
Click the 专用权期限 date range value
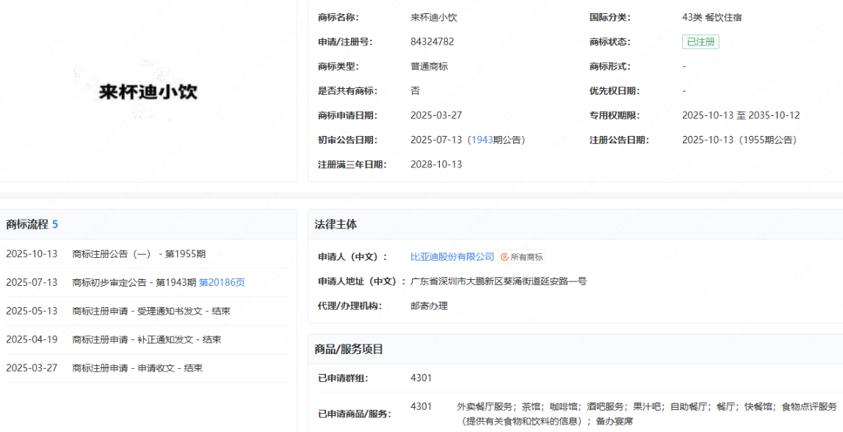pyautogui.click(x=740, y=115)
